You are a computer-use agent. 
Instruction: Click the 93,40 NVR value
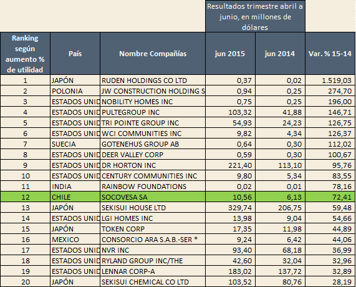coord(230,250)
